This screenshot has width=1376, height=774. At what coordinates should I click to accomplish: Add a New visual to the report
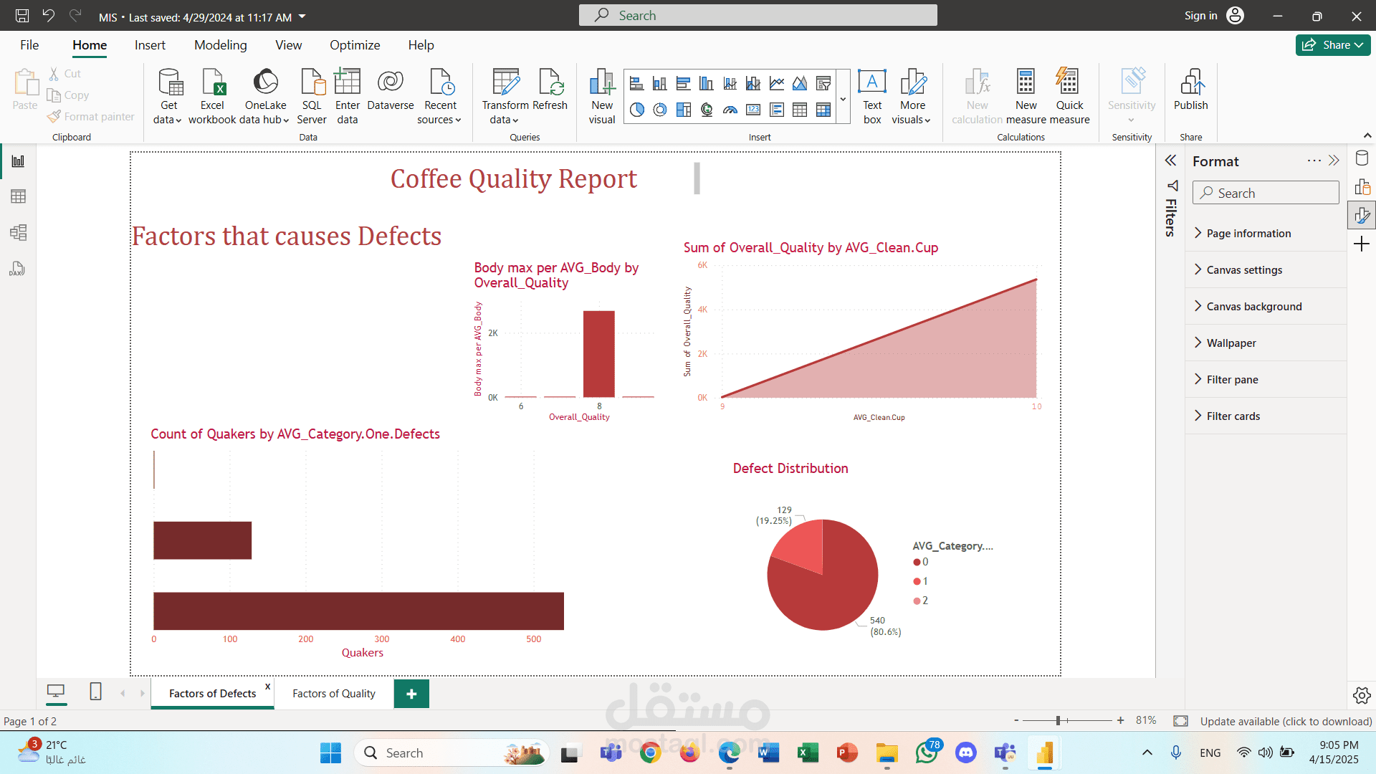(x=602, y=97)
